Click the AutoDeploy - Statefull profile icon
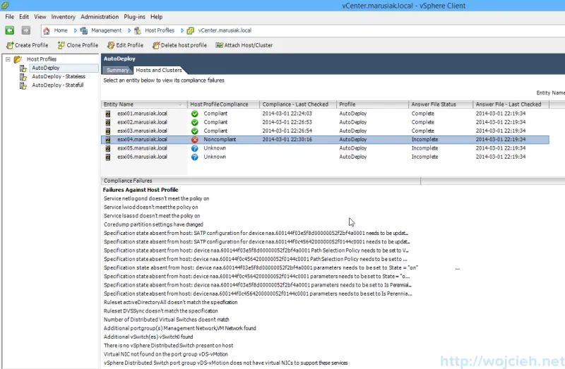Viewport: 565px width, 369px height. click(23, 85)
